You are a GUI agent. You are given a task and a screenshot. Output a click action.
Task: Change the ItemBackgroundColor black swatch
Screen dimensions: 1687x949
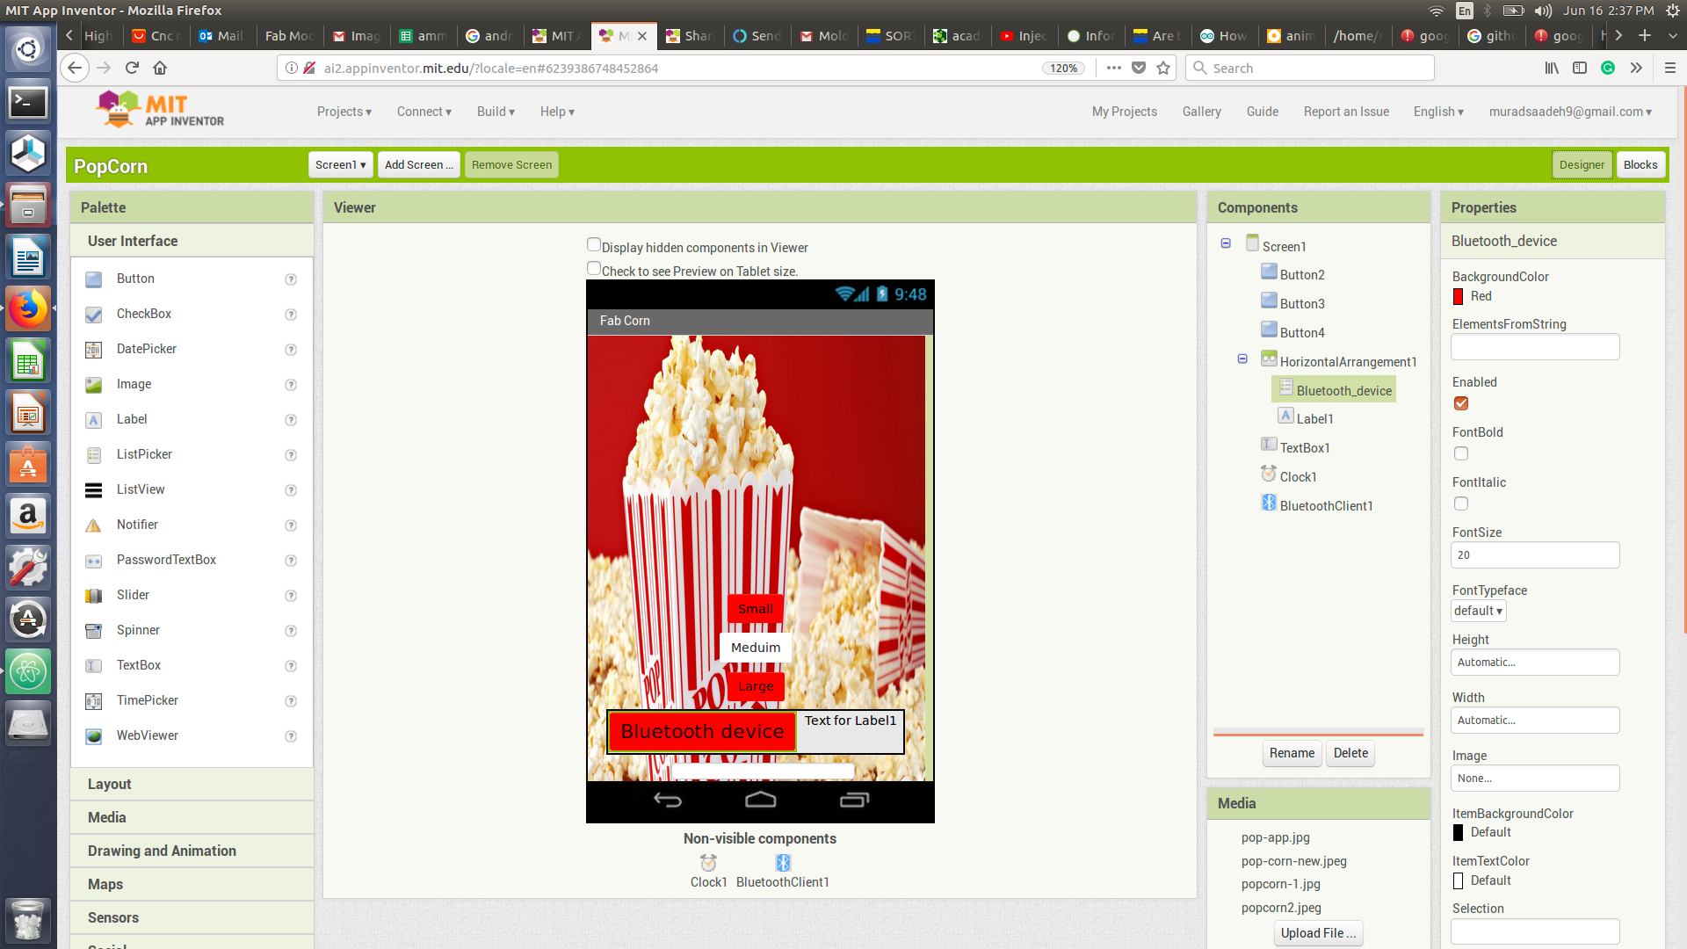tap(1459, 833)
